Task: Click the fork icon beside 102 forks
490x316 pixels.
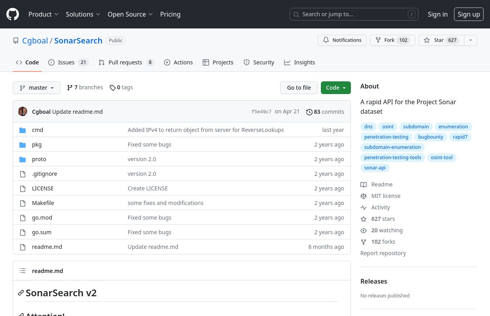Action: pyautogui.click(x=364, y=242)
